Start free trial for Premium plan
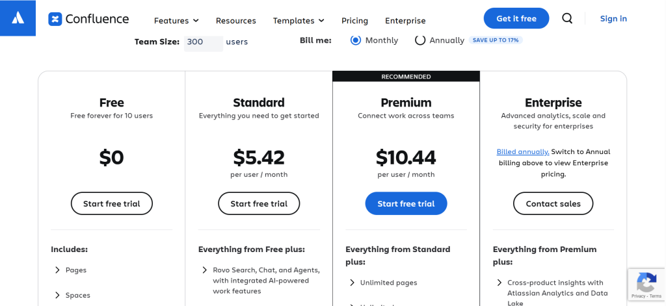The height and width of the screenshot is (306, 666). (x=406, y=203)
